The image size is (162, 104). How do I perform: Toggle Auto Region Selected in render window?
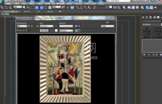[32, 26]
